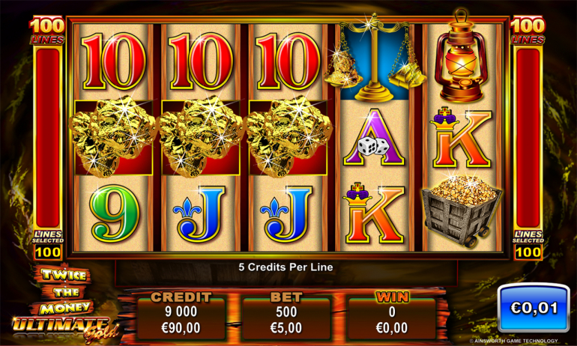This screenshot has height=346, width=577.
Task: Click the golden scales symbol
Action: coord(375,58)
